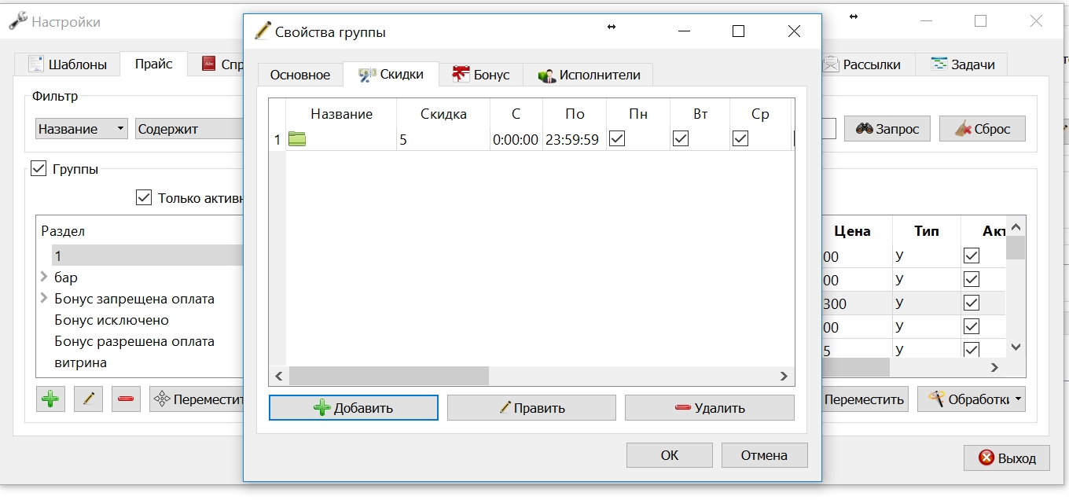Click the price cell 300
This screenshot has width=1069, height=500.
click(x=857, y=303)
